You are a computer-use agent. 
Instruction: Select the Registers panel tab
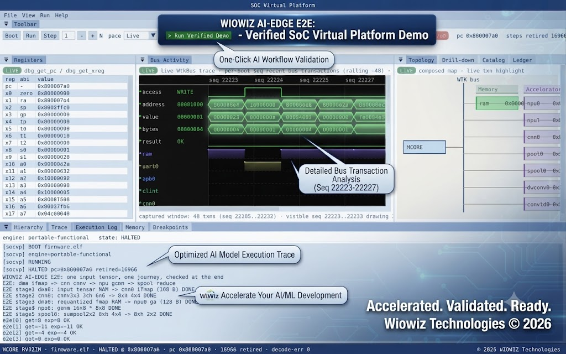pyautogui.click(x=28, y=60)
